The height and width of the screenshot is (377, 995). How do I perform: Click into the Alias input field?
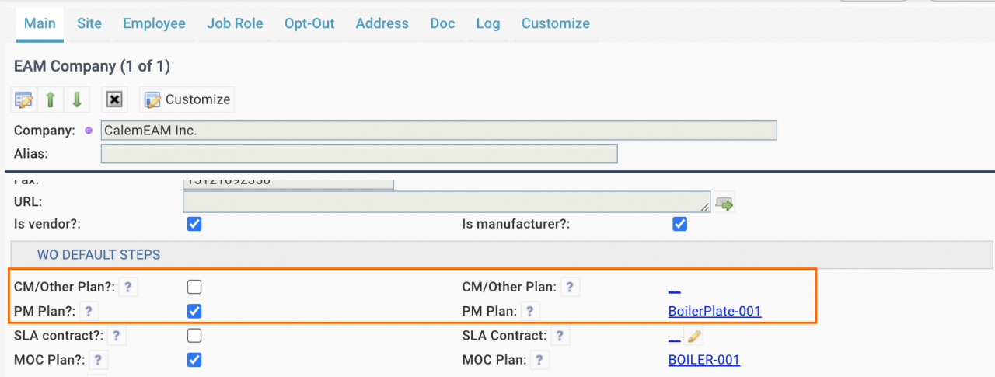click(359, 154)
